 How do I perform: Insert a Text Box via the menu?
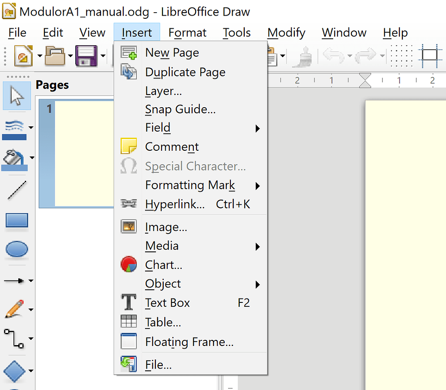167,302
